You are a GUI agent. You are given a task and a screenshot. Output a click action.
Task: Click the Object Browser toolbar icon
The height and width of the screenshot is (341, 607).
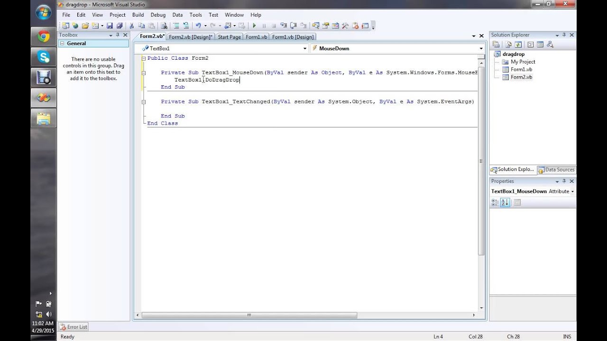pos(336,26)
